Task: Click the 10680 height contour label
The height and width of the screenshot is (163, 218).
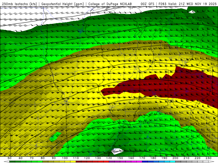Action: [140, 99]
